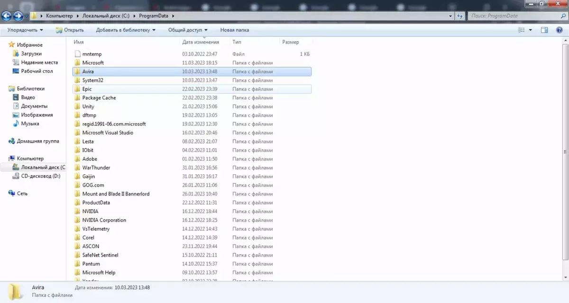Click the Изображения library icon
The height and width of the screenshot is (303, 569).
16,115
